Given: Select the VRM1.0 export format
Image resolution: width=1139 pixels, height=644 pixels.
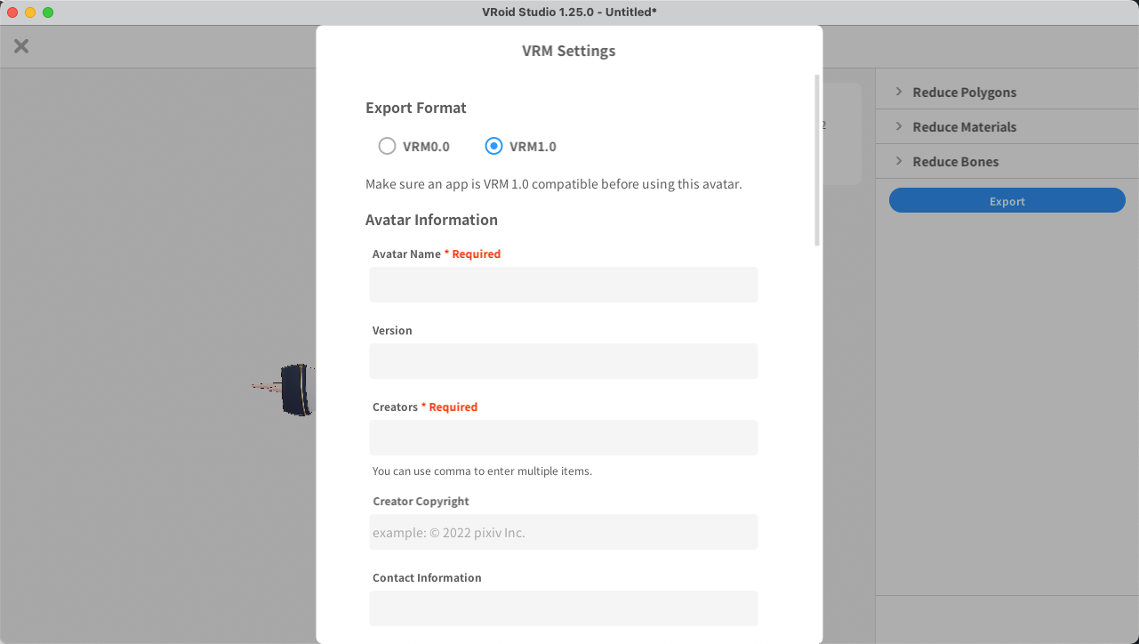Looking at the screenshot, I should click(494, 147).
